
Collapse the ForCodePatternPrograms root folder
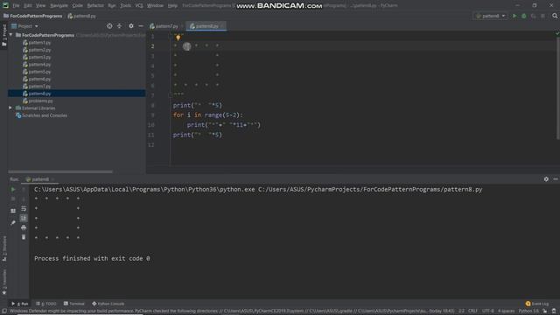[11, 35]
